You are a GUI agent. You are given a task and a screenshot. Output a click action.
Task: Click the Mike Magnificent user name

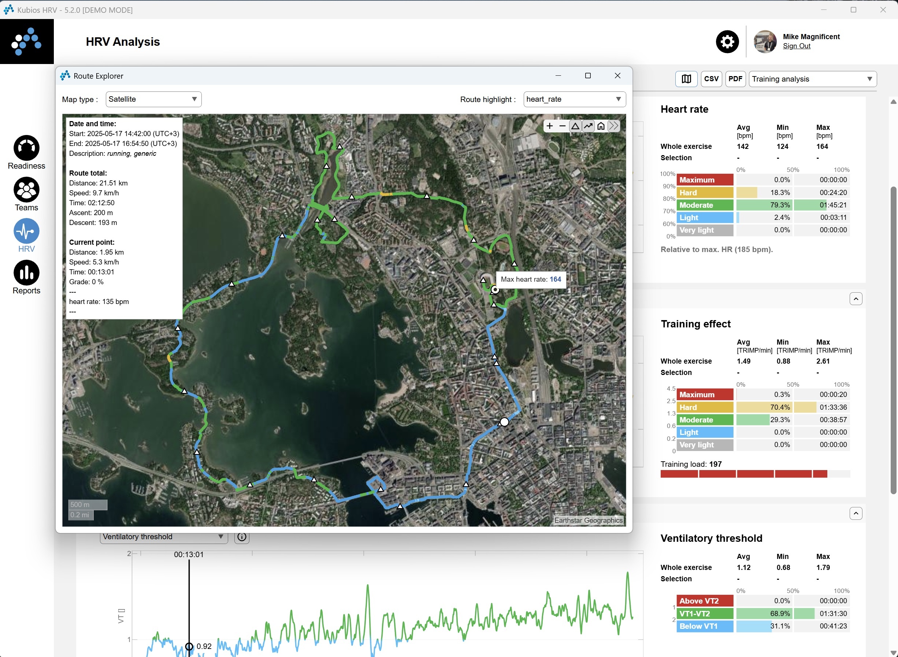811,37
